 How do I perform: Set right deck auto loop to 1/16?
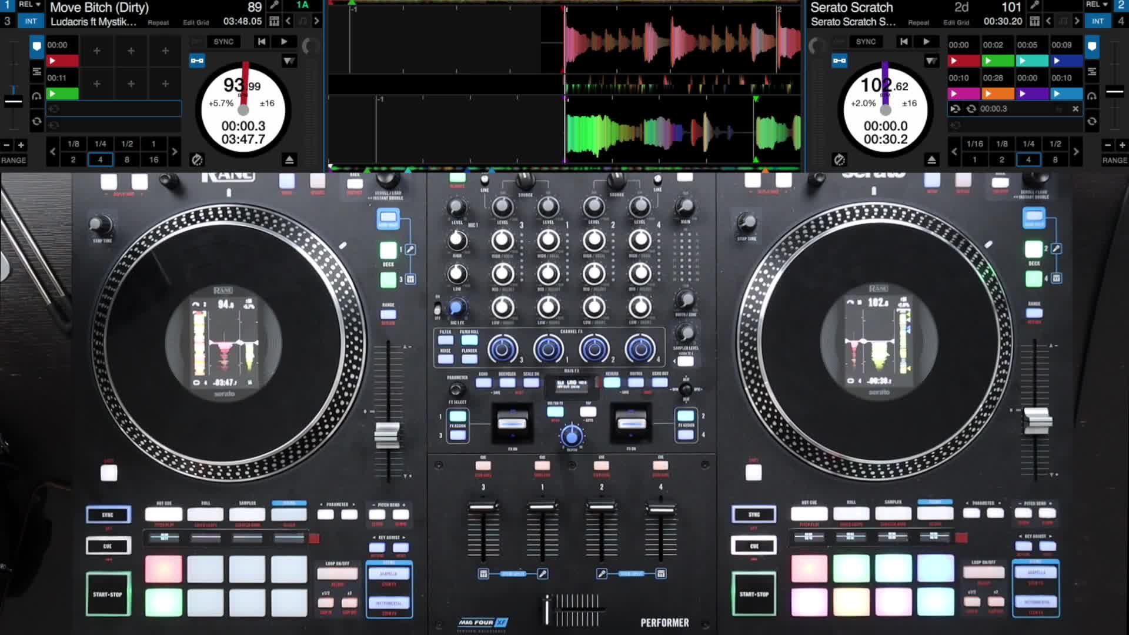974,143
